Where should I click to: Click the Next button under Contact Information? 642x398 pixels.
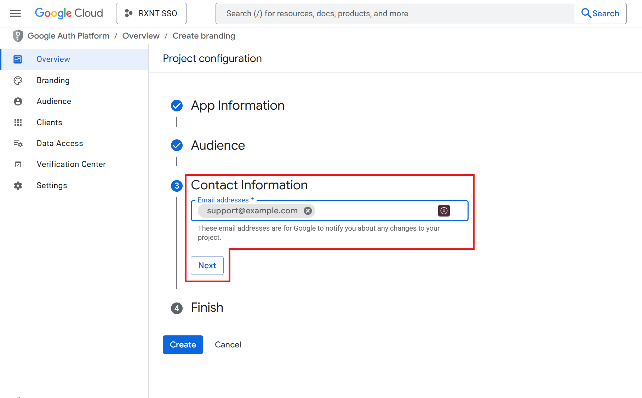207,265
